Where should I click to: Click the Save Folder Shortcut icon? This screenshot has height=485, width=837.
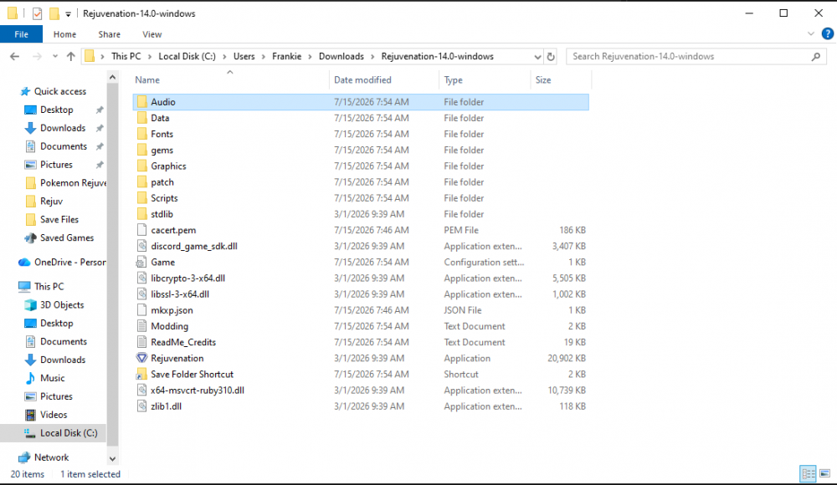141,374
